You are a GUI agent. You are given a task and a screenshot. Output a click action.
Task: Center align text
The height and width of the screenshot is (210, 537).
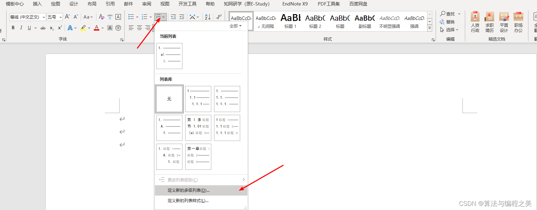pos(139,28)
